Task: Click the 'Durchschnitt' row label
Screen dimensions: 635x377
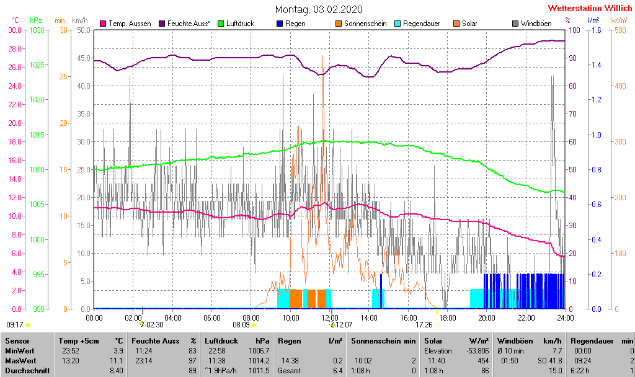Action: pos(27,370)
